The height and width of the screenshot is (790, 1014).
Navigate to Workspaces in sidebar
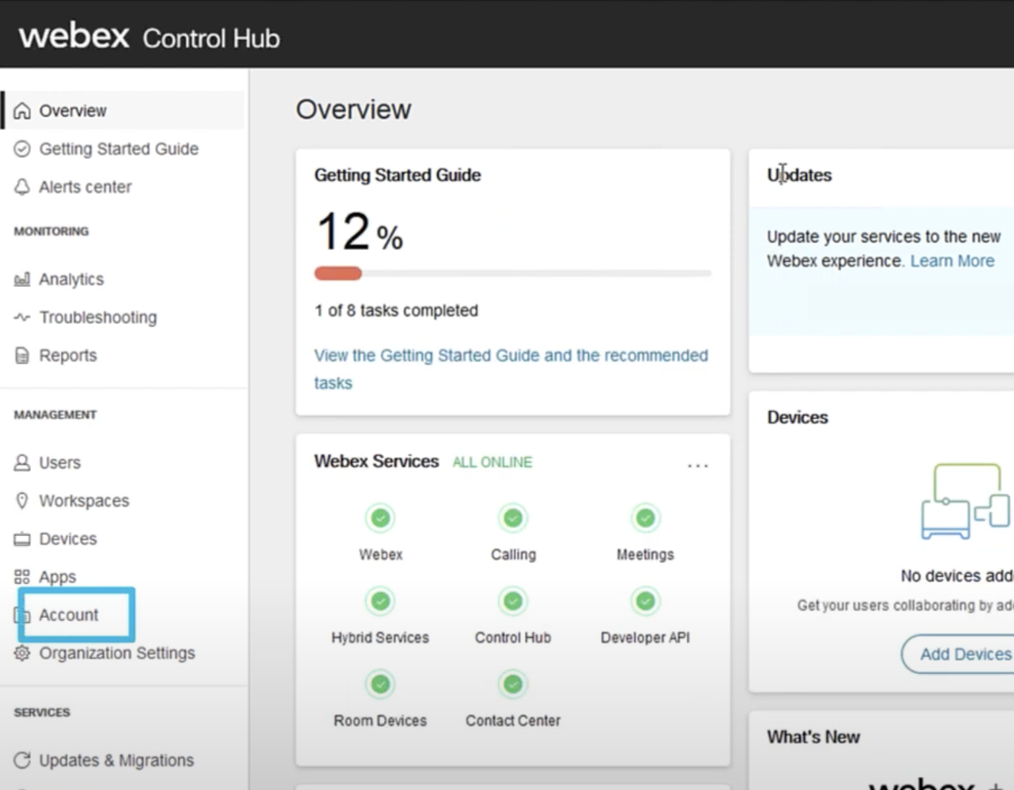[x=84, y=501]
